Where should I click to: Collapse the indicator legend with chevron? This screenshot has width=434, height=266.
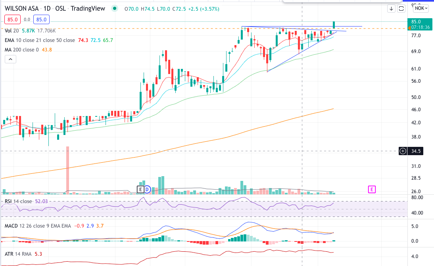[x=10, y=59]
